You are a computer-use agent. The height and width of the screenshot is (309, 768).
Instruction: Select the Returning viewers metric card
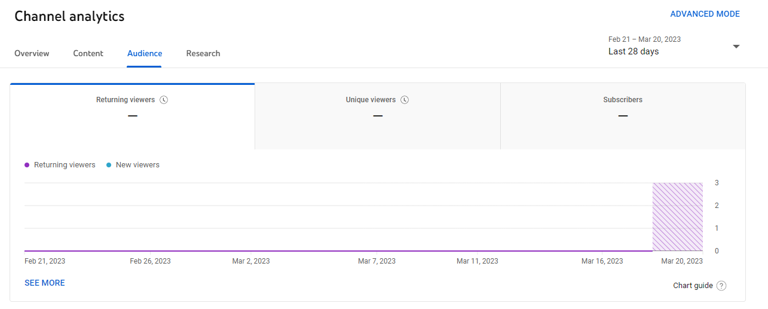click(x=133, y=117)
